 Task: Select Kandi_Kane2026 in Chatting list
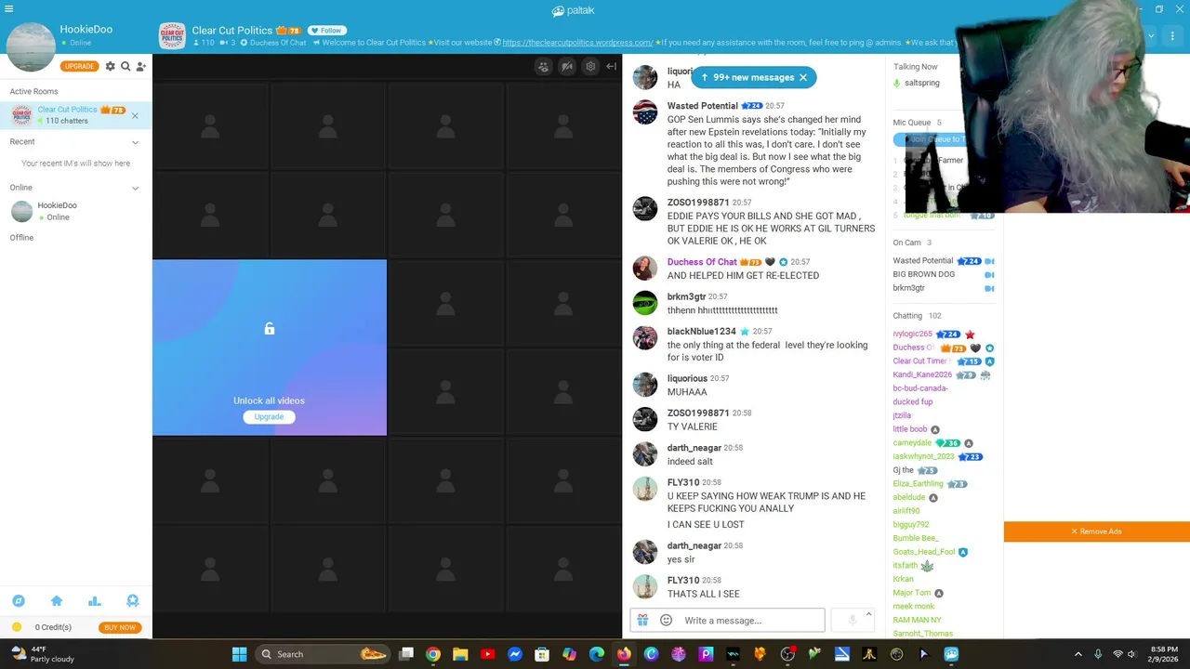[x=921, y=374]
